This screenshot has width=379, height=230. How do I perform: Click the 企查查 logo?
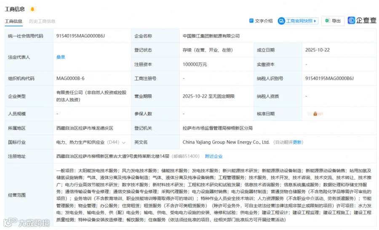362,20
